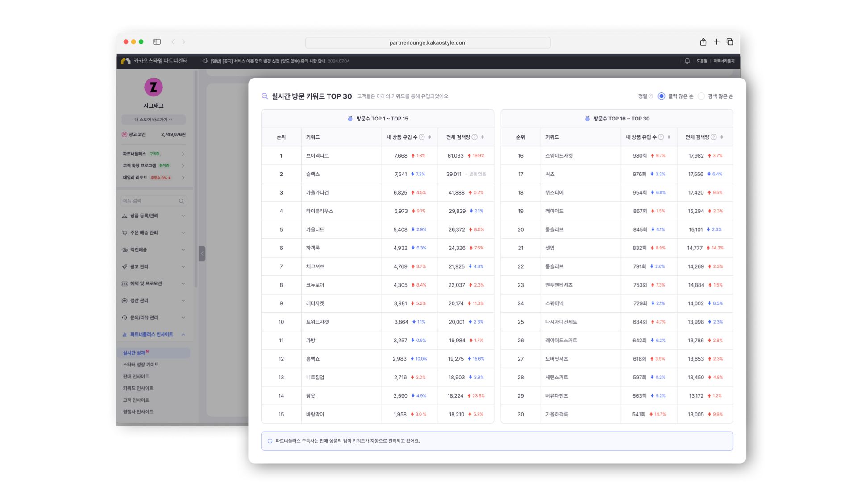857x482 pixels.
Task: Sort 내 상품 유입 수 in TOP 16~30 table
Action: pos(669,137)
